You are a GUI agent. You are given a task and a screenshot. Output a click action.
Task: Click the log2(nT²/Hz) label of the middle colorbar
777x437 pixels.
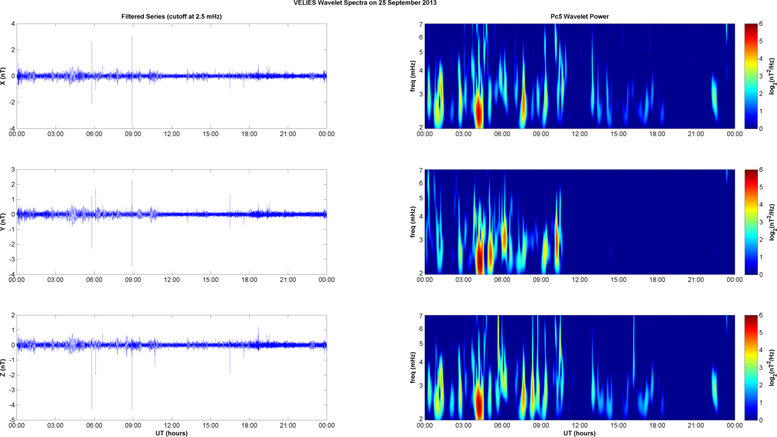(772, 222)
